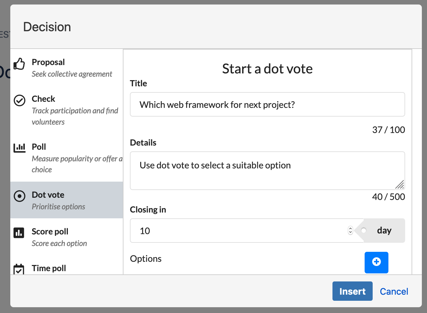Click the resize grip on Details box
Screen dimensions: 427x313
[400, 185]
